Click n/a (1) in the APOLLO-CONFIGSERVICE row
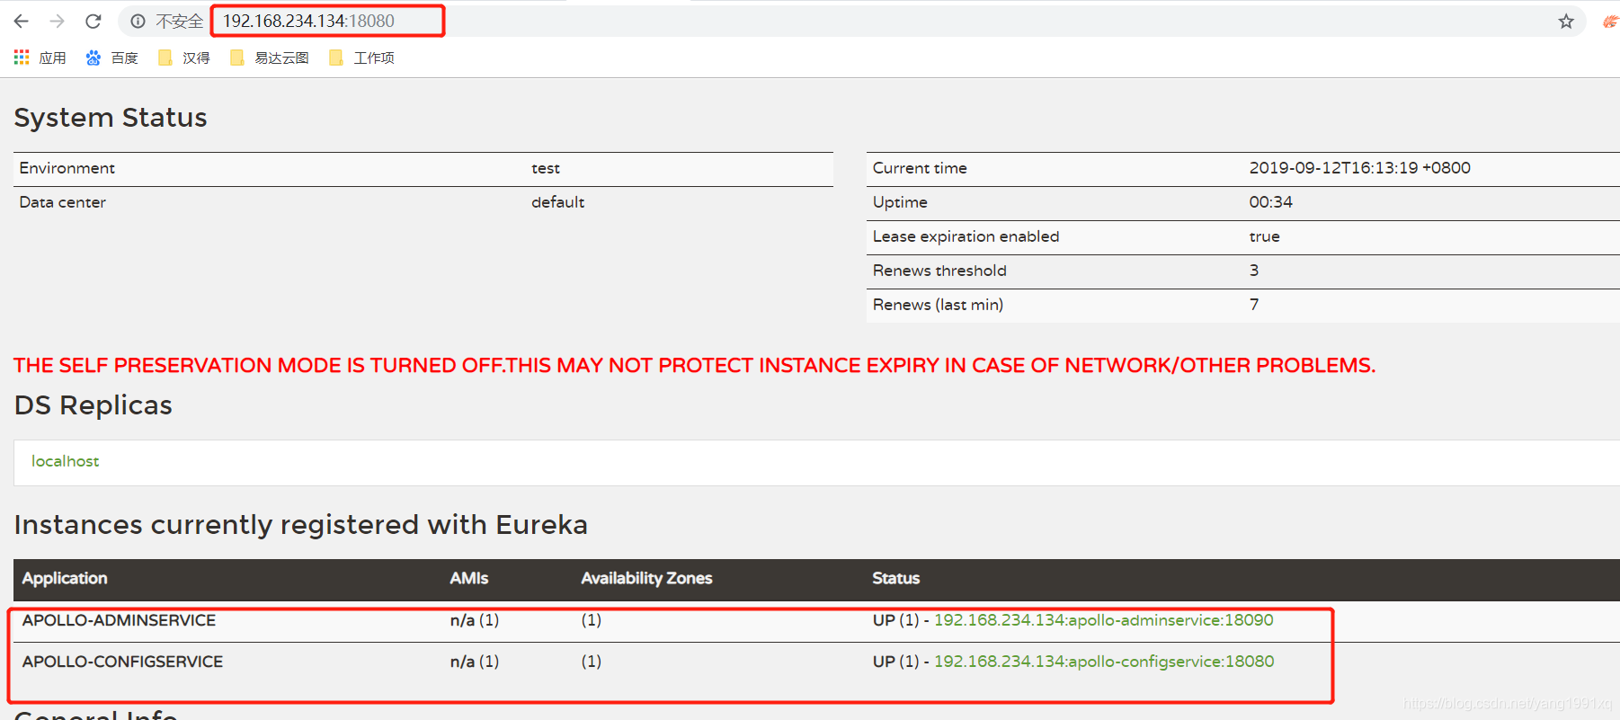 [x=475, y=662]
